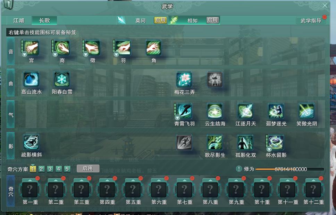The width and height of the screenshot is (336, 215).
Task: Open the 武学指导 guide
Action: 311,20
